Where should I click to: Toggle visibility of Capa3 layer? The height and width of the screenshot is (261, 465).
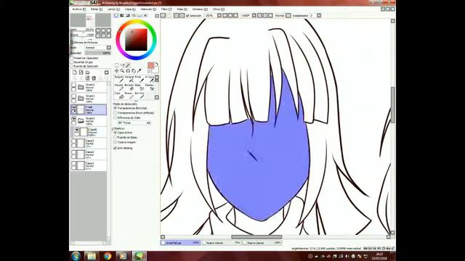74,141
